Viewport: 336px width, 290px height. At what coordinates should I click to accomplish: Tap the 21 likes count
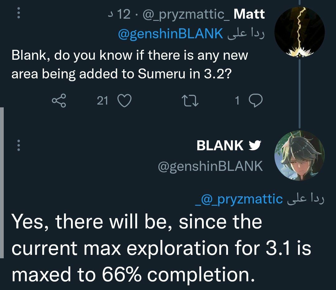point(102,101)
